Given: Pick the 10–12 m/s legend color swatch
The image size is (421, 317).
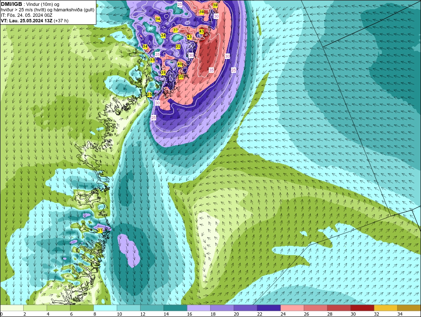Looking at the screenshot, I should click(x=128, y=308).
